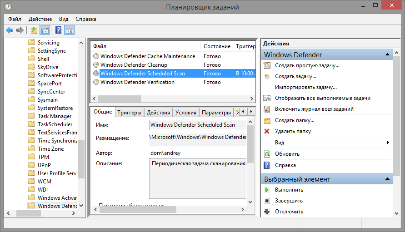This screenshot has height=232, width=405.
Task: Toggle the action pane toolbar button
Action: point(69,30)
